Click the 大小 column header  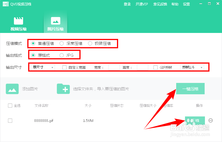[88, 106]
